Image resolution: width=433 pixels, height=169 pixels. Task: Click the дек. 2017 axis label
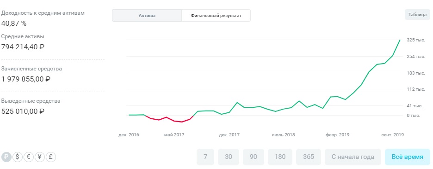(x=229, y=135)
